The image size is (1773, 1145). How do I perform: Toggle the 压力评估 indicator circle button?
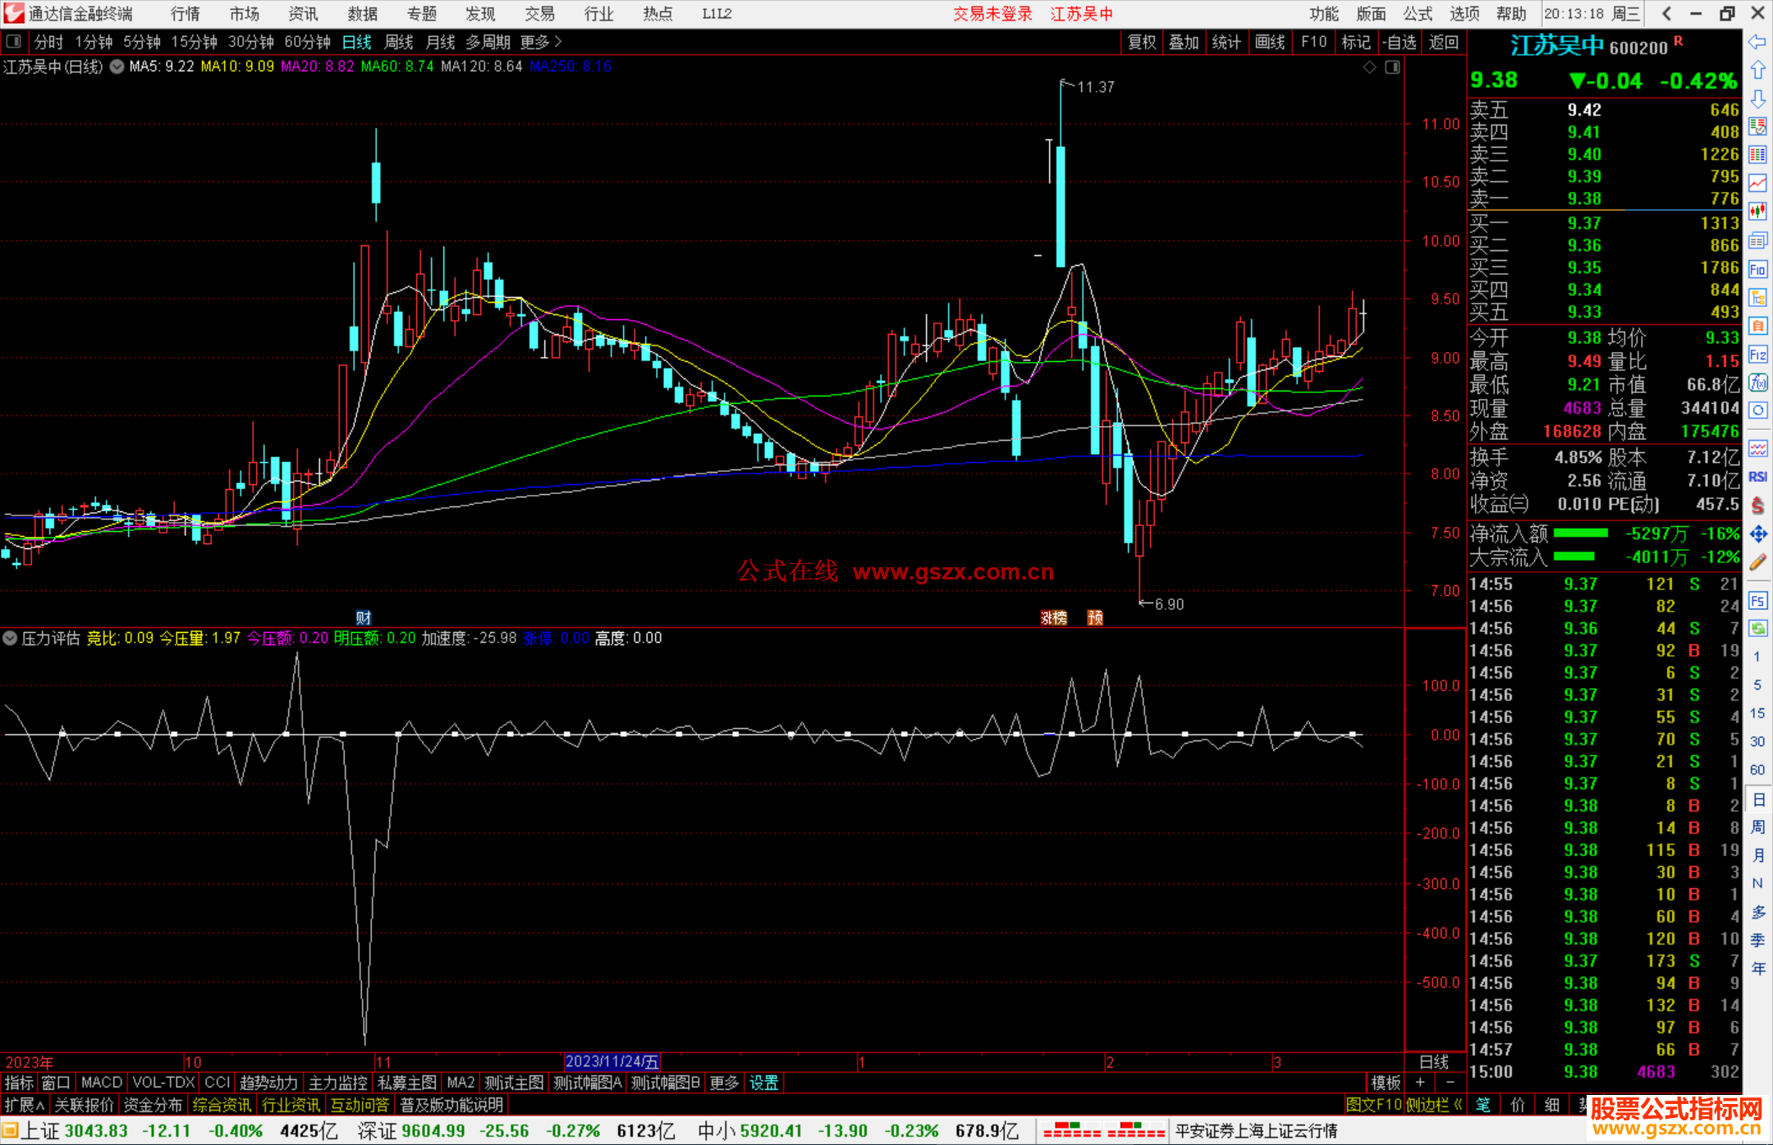click(x=10, y=638)
